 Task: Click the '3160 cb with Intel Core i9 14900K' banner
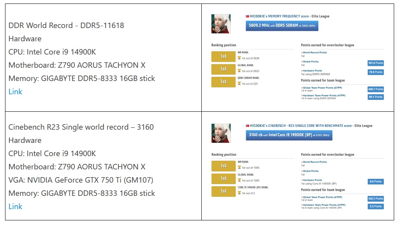click(289, 135)
